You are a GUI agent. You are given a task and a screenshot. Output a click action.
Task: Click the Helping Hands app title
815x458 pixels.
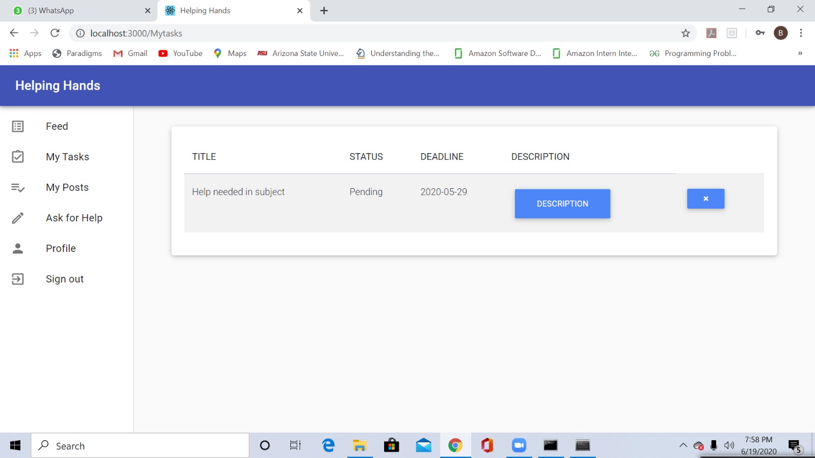pos(58,85)
